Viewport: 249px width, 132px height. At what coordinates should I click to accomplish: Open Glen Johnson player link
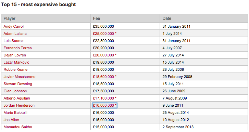pos(15,91)
